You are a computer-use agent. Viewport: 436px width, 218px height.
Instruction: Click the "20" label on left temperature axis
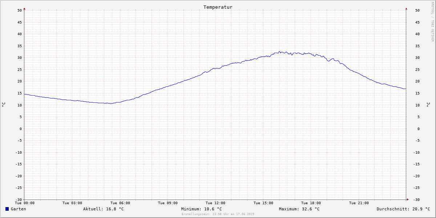(x=20, y=81)
